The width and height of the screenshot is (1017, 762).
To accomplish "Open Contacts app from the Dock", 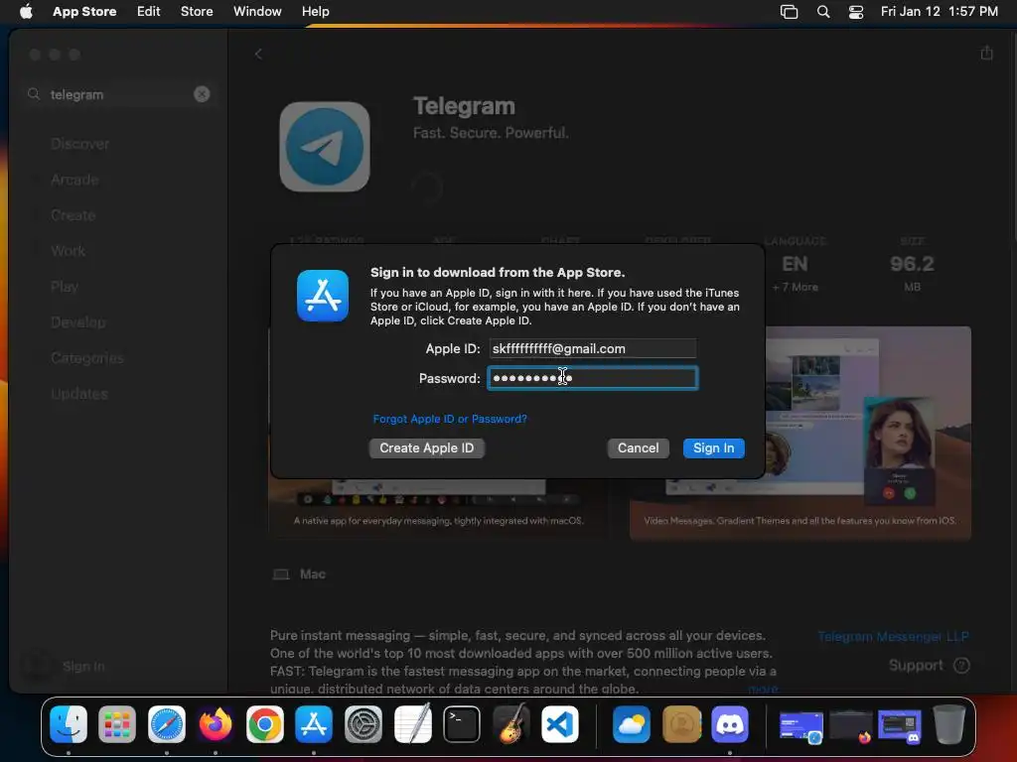I will (681, 724).
